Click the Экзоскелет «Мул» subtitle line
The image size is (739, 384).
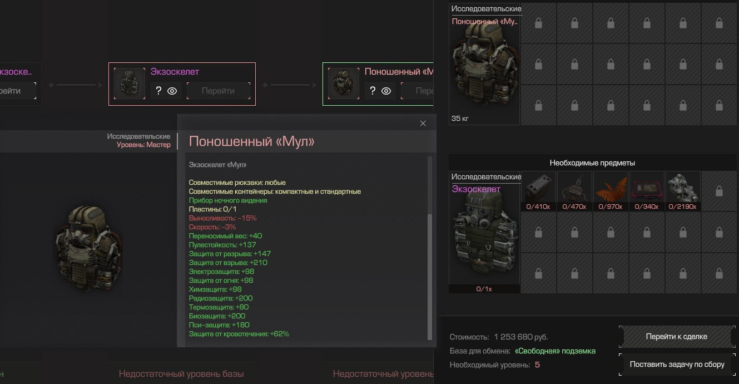click(217, 165)
